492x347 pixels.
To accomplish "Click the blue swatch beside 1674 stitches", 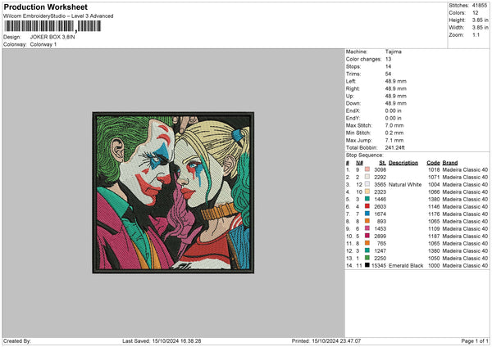I will tap(367, 214).
